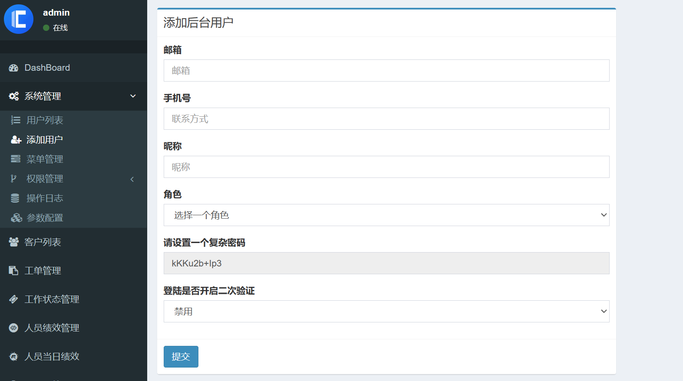Open 客户列表 menu item
The width and height of the screenshot is (683, 381).
[73, 242]
